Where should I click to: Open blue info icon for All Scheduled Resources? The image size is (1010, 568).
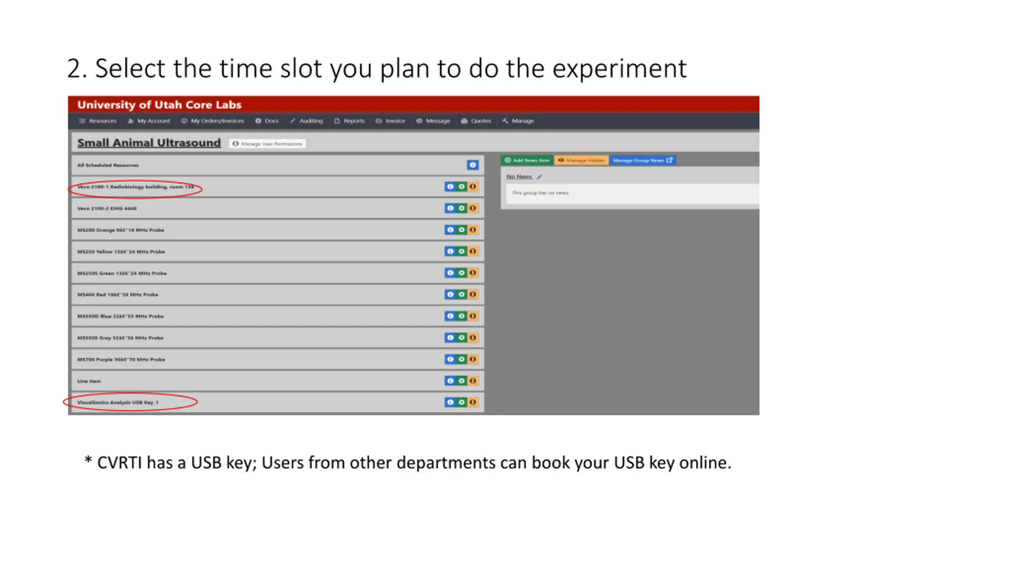coord(472,165)
